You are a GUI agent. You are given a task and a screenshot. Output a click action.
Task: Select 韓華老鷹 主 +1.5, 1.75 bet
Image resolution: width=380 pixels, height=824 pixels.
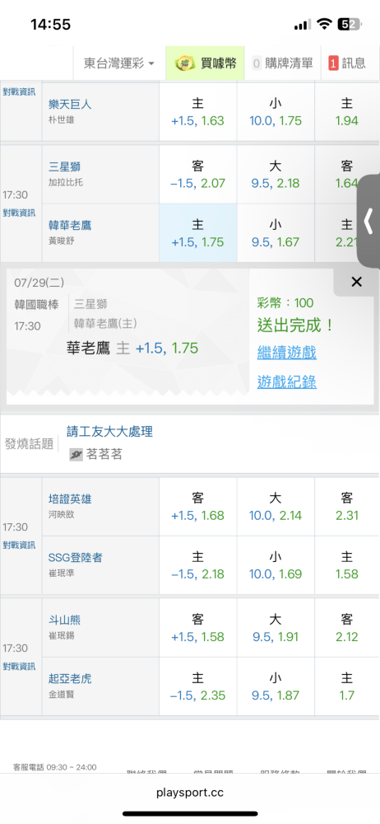[x=198, y=233]
